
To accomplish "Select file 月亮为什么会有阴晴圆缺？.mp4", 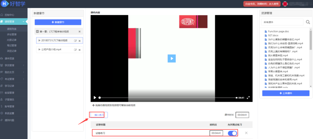I will pos(285,47).
